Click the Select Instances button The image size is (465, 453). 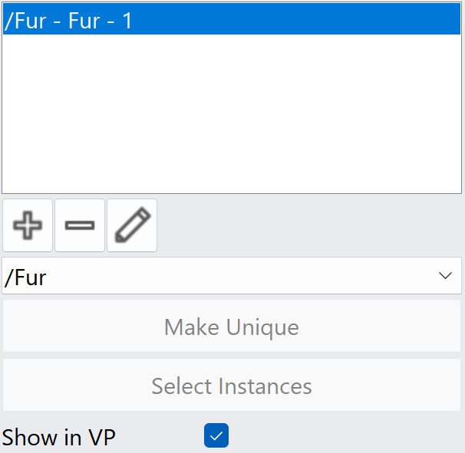click(232, 385)
